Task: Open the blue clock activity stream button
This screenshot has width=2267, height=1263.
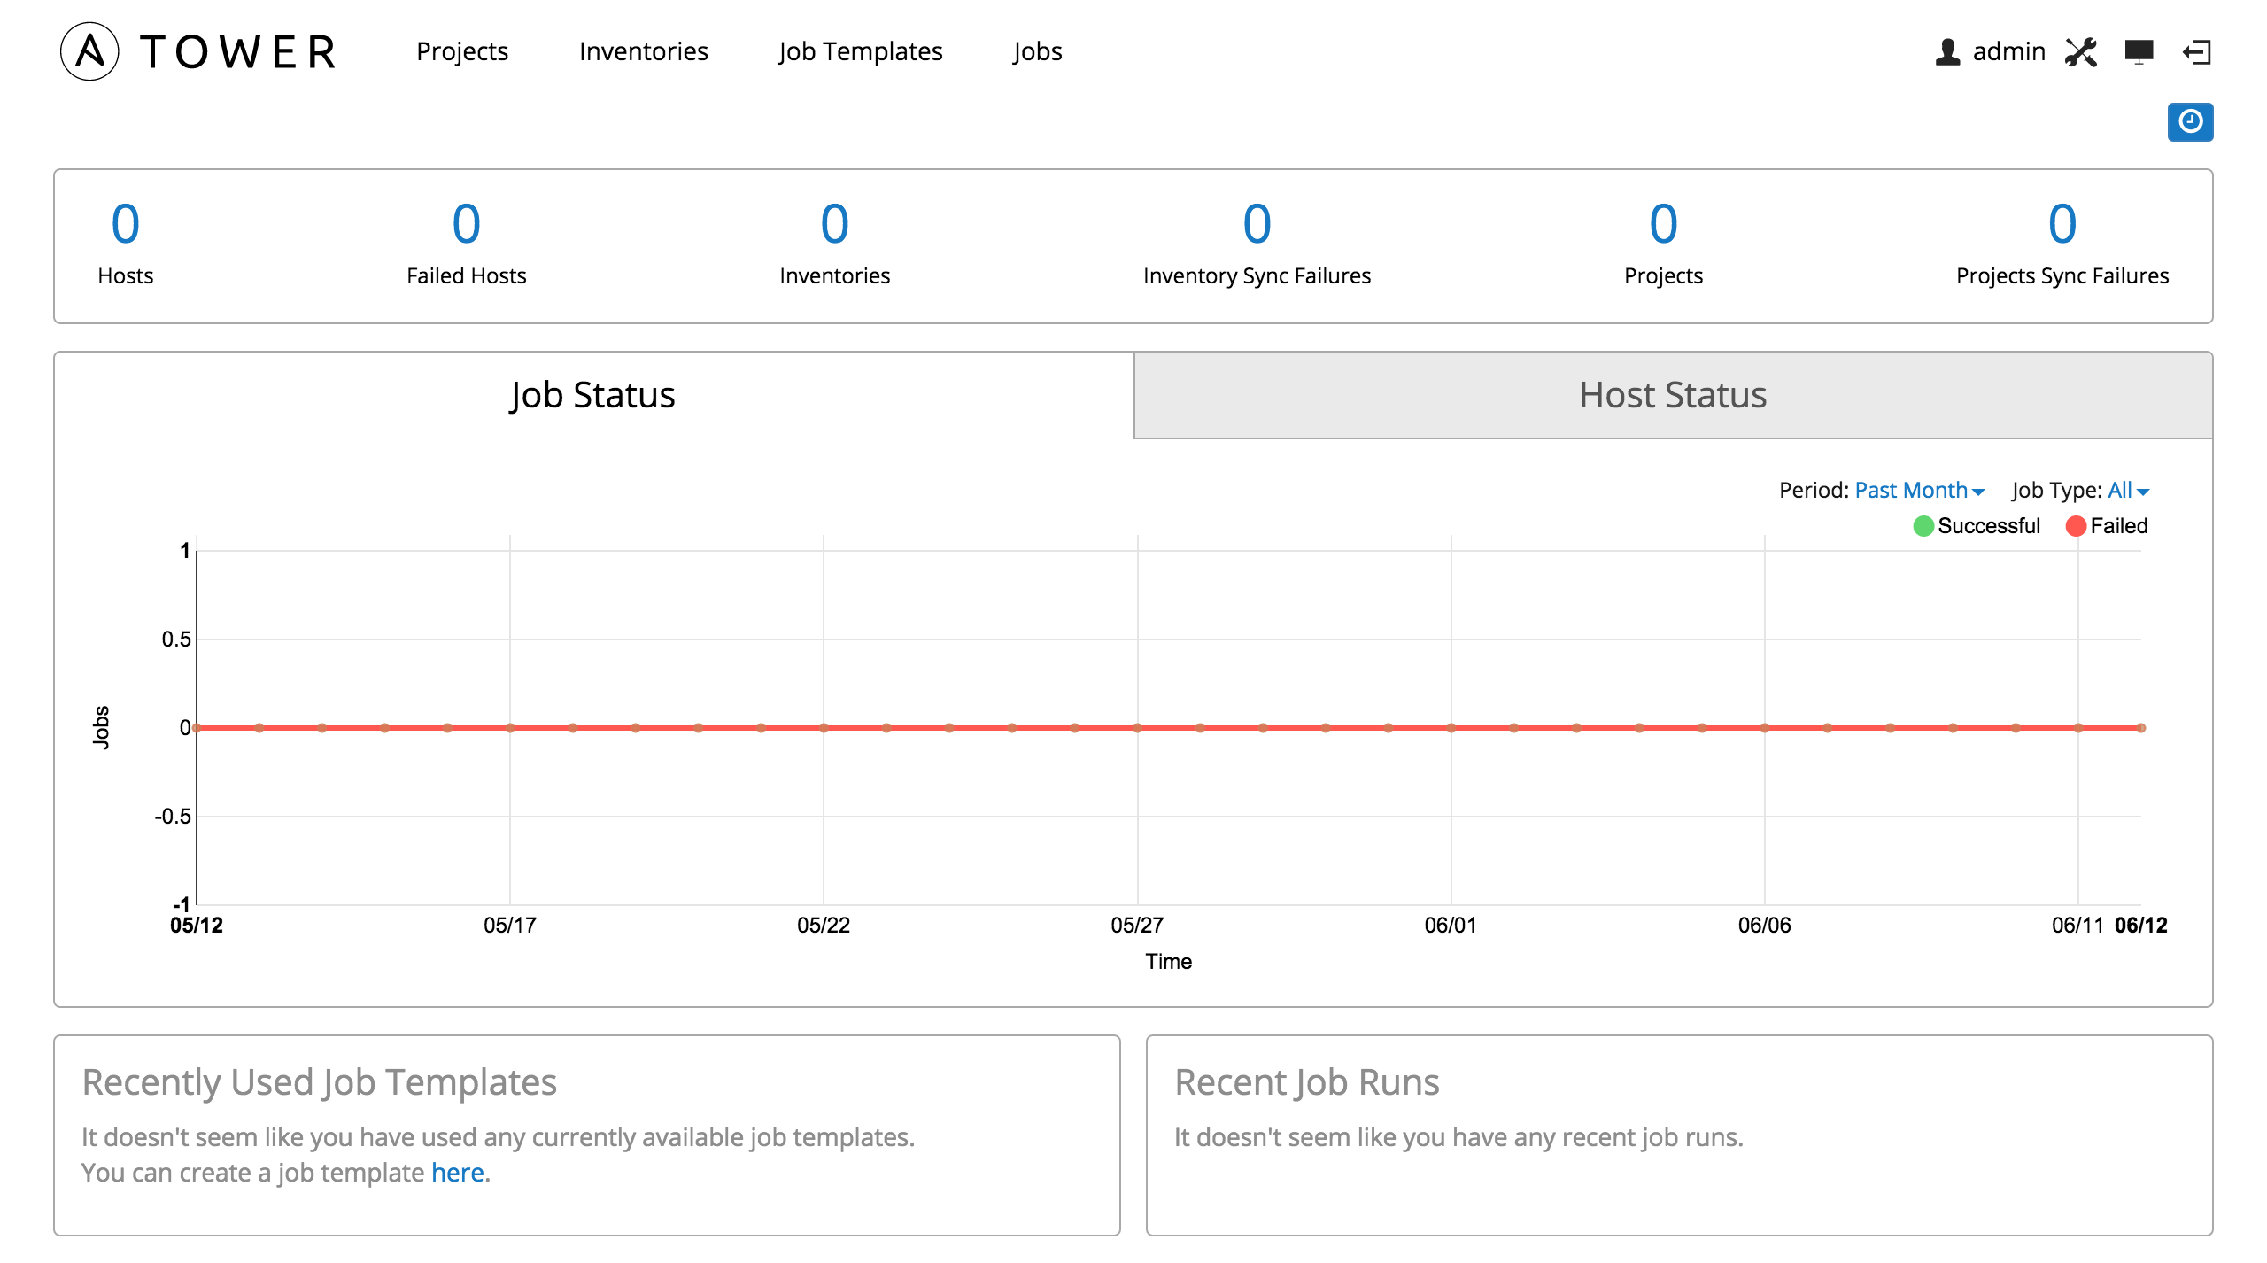Action: click(2190, 121)
